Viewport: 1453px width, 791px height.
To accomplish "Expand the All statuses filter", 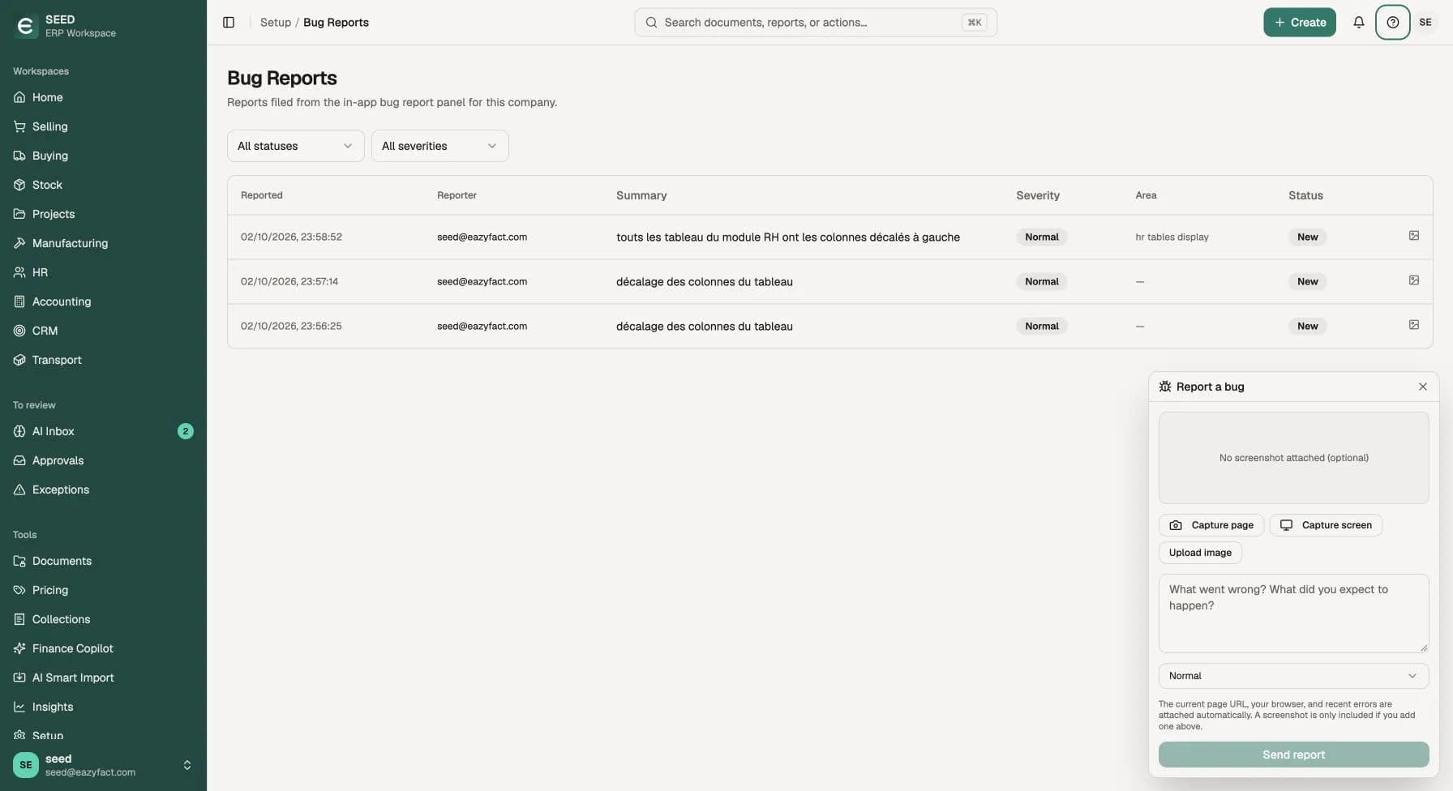I will pyautogui.click(x=296, y=146).
